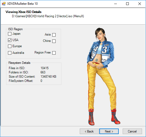Click the XDVDMulleter app icon in title bar
The height and width of the screenshot is (137, 146).
(x=4, y=4)
